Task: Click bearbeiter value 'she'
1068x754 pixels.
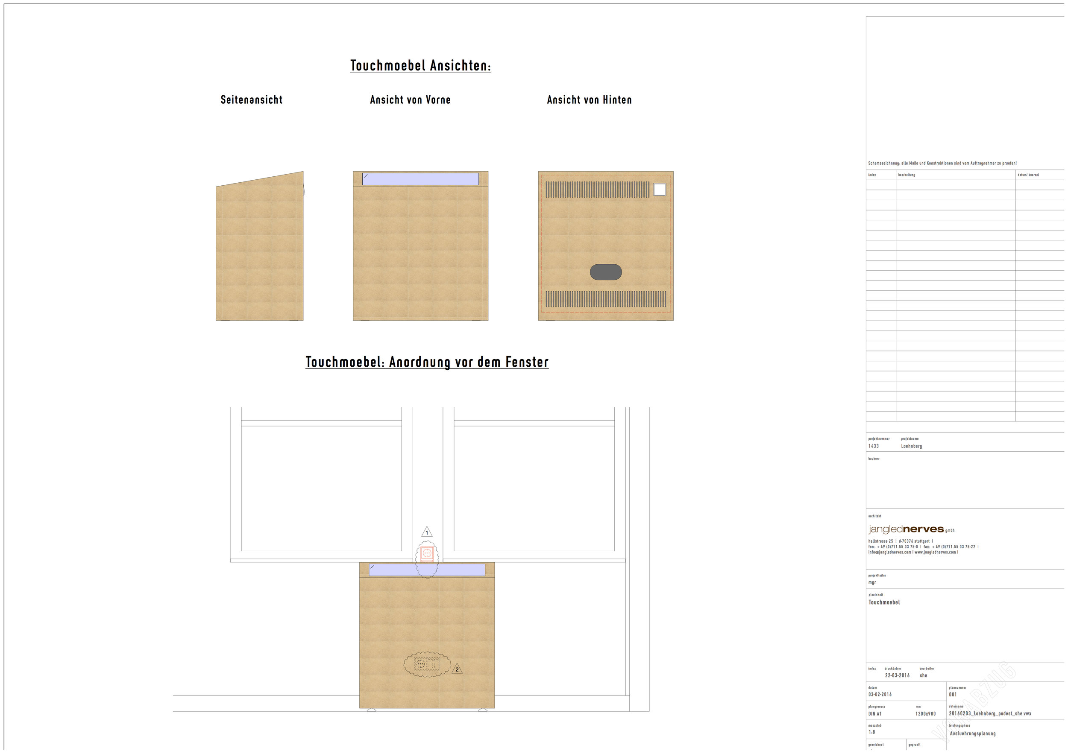Action: 923,675
